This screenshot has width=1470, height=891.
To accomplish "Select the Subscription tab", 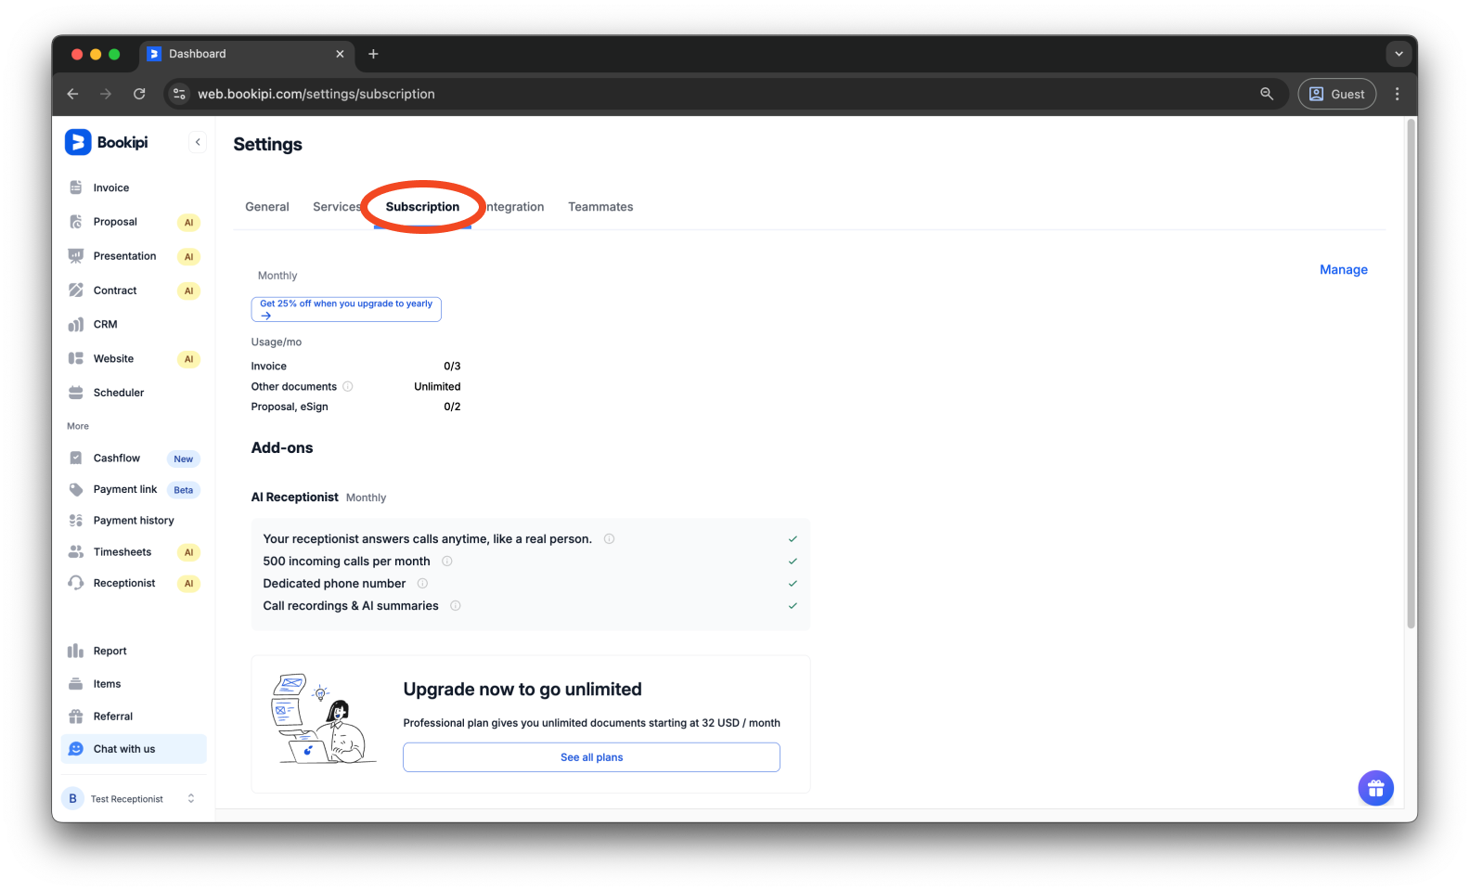I will pyautogui.click(x=422, y=207).
